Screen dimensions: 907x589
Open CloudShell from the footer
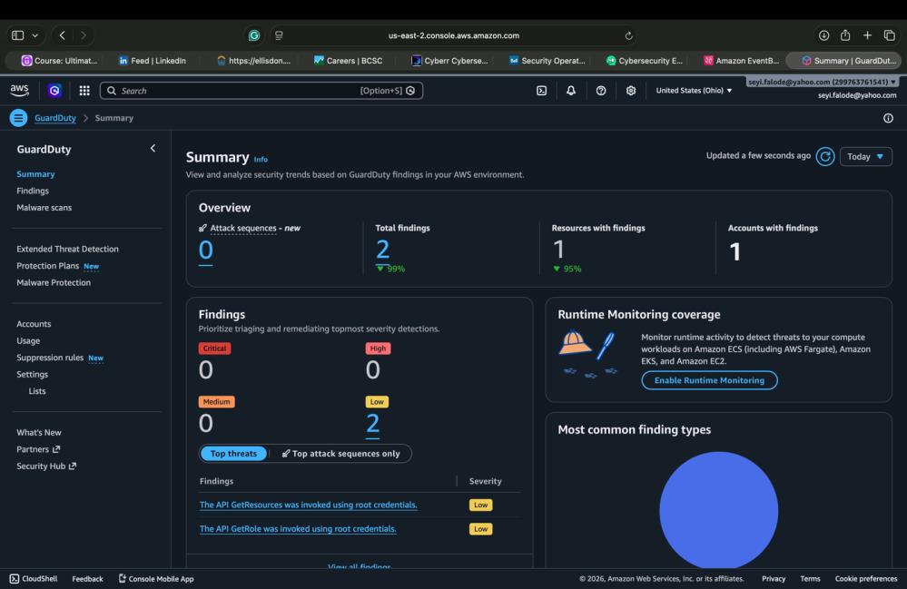[x=34, y=579]
